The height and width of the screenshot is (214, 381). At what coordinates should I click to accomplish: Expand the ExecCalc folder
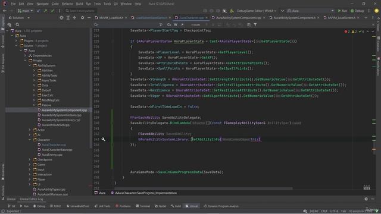pos(35,95)
